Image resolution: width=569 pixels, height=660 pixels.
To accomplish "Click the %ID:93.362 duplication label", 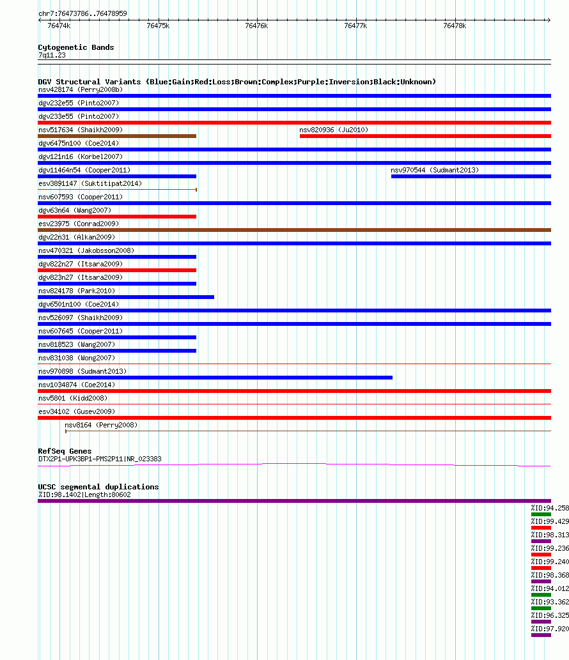I will tap(550, 602).
